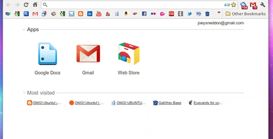This screenshot has height=139, width=273.
Task: Open the Other Bookmarks folder
Action: click(246, 14)
